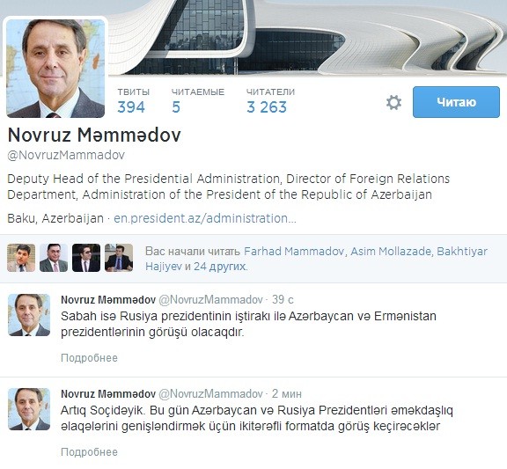Open the fourth follower's avatar thumbnail

[119, 258]
